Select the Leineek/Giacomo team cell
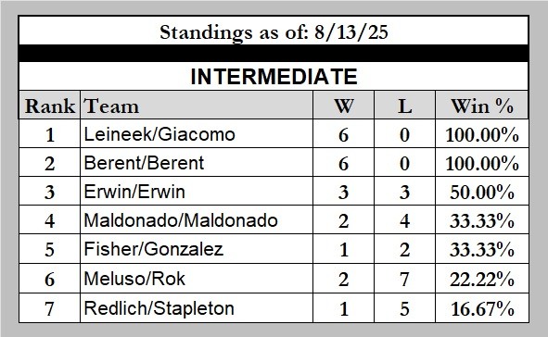Image resolution: width=548 pixels, height=337 pixels. (197, 134)
